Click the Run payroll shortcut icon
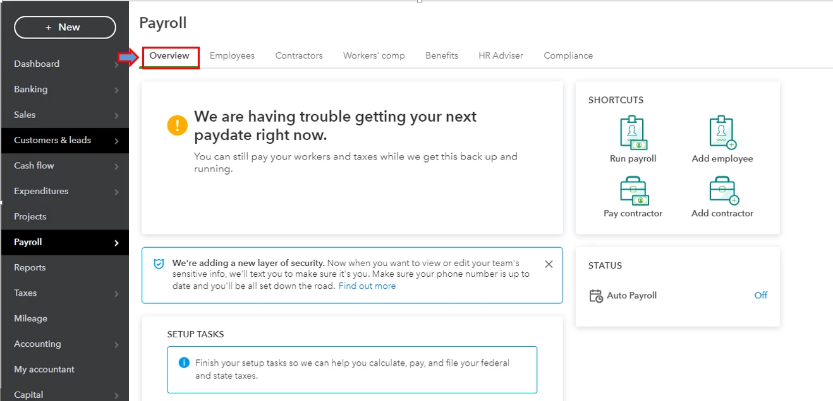The height and width of the screenshot is (401, 833). 633,132
